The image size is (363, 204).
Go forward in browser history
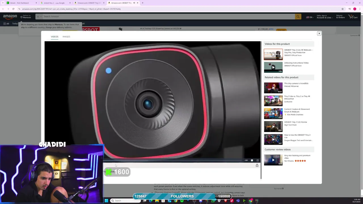8,9
